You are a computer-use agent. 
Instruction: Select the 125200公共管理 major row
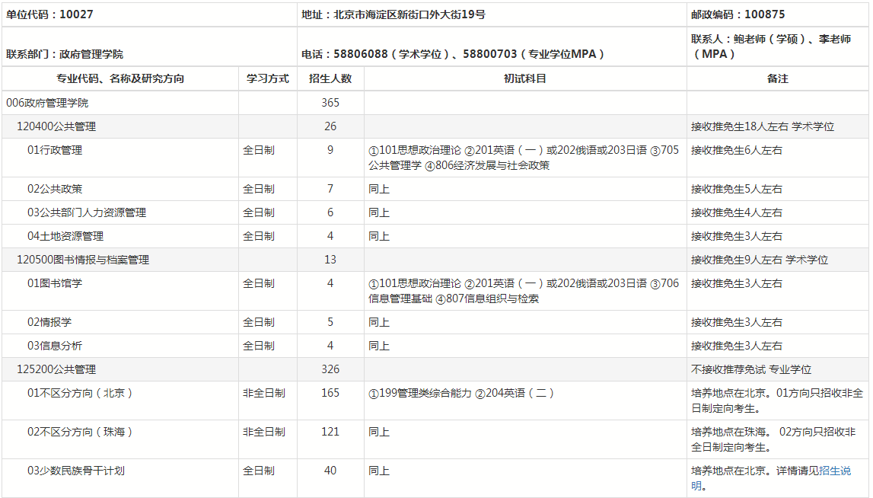pos(56,369)
